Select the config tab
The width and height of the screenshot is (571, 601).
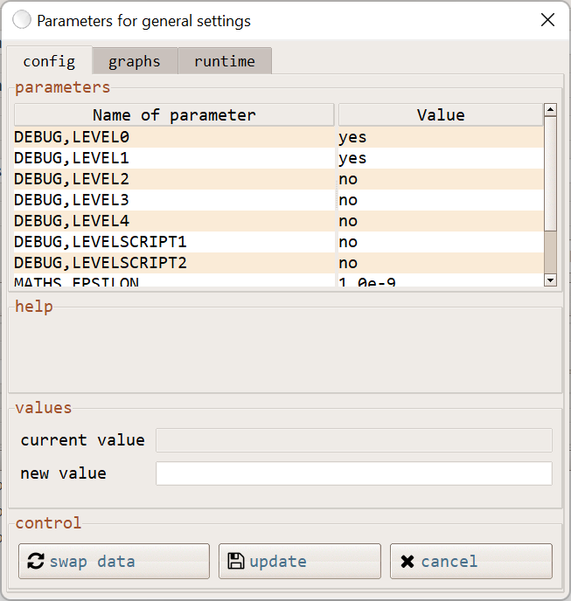tap(49, 61)
